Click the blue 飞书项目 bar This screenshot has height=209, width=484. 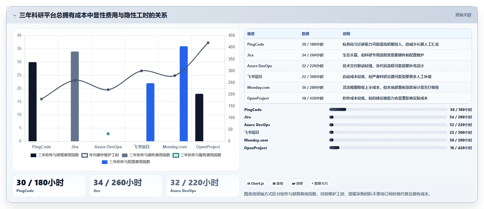tap(150, 112)
